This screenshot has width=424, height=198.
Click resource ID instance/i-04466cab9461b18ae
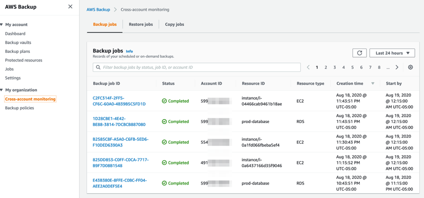tap(262, 101)
